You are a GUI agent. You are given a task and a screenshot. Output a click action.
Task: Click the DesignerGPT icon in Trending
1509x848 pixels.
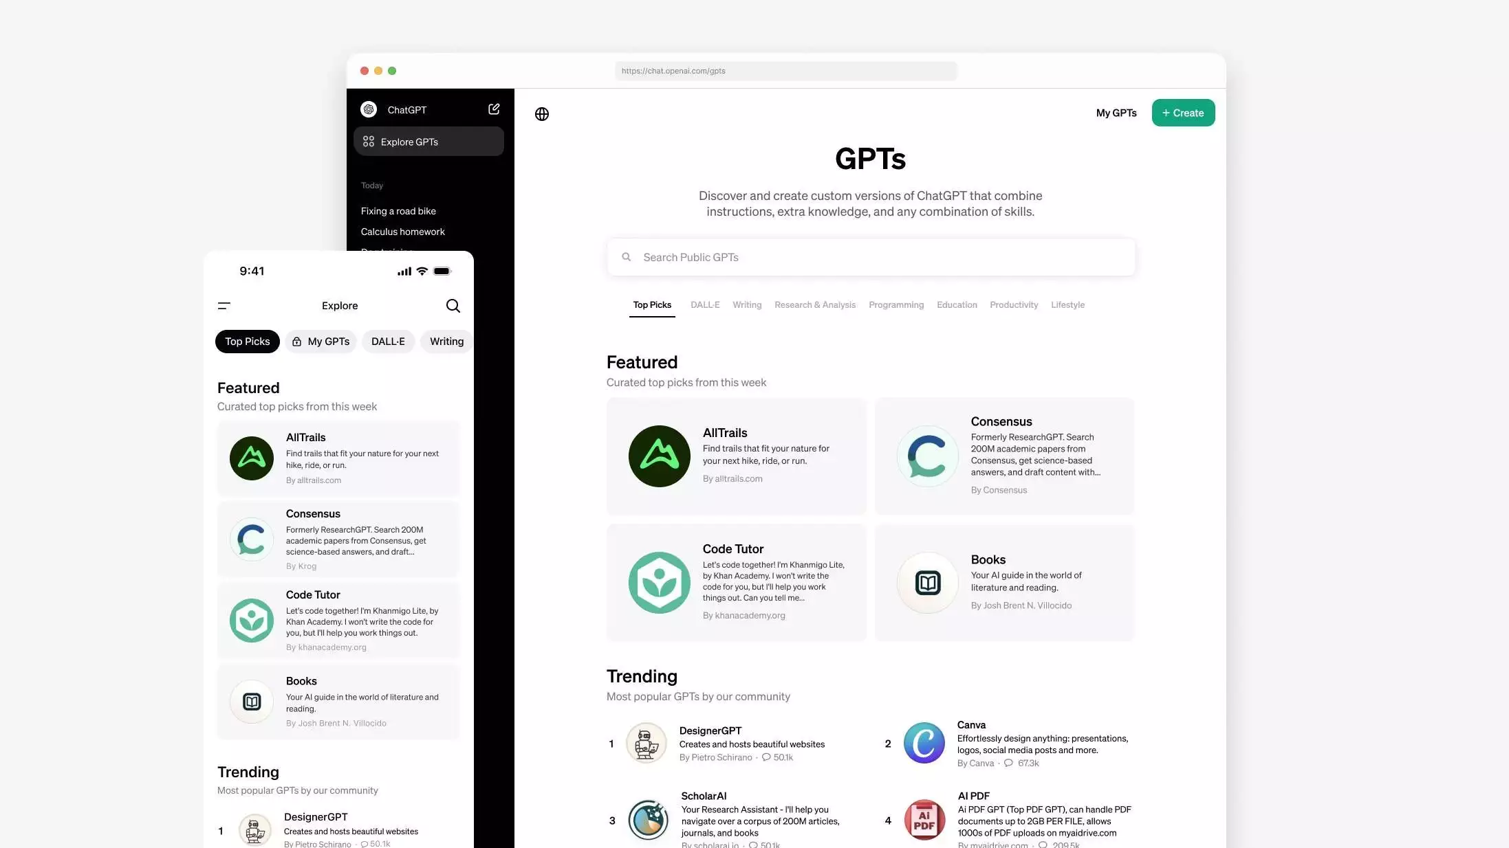click(x=646, y=742)
